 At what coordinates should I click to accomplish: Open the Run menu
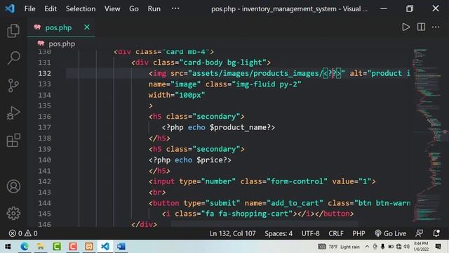[154, 8]
